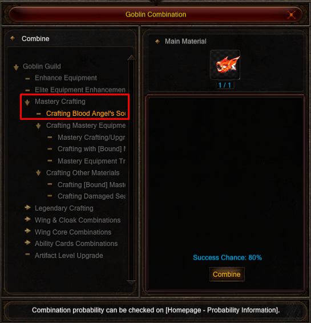This screenshot has width=311, height=323.
Task: Open Artifact Level Upgrade entry
Action: point(69,256)
